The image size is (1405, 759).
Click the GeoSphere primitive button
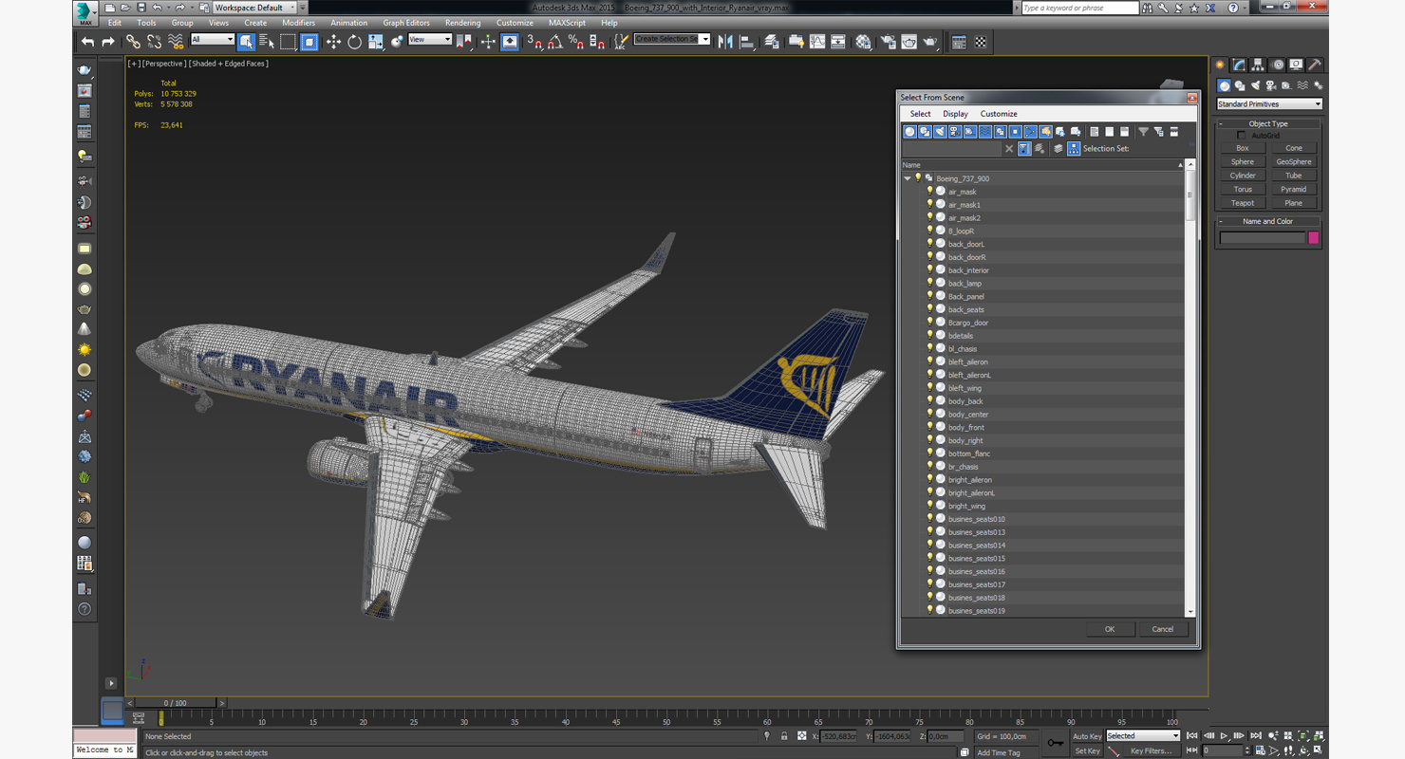(x=1294, y=162)
